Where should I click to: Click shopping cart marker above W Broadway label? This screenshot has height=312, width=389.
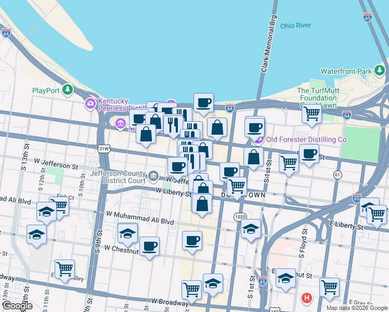191,291
